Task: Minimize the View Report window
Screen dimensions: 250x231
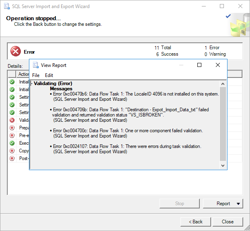Action: (181, 65)
